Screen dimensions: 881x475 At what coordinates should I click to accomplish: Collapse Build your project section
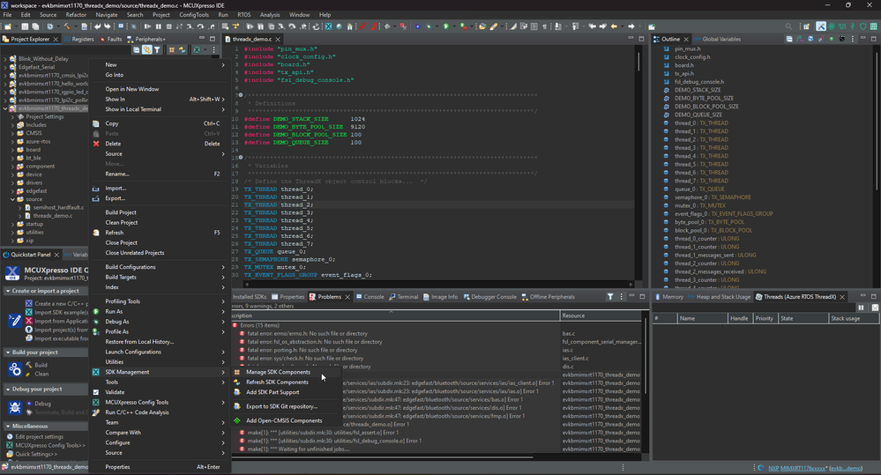[x=8, y=353]
